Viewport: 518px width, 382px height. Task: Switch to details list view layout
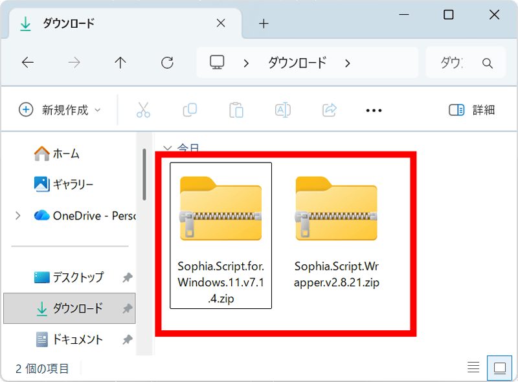point(473,368)
